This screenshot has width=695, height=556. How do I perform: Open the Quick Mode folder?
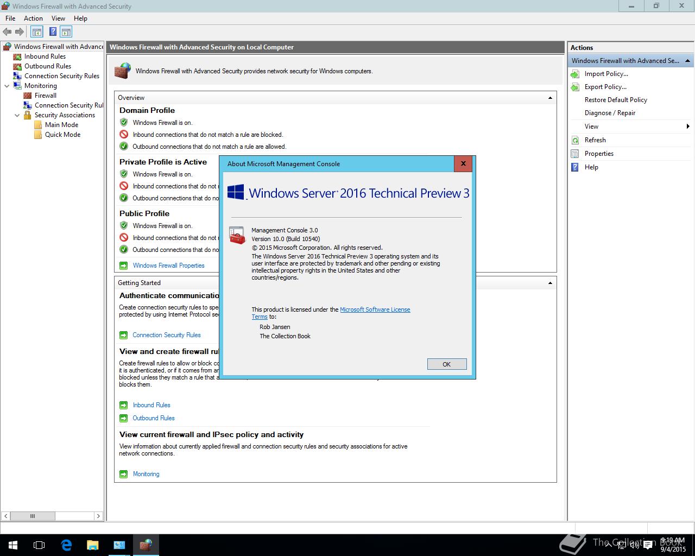coord(62,135)
